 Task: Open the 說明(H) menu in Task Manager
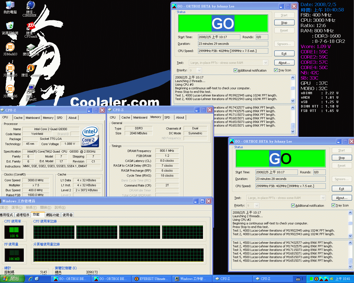coord(60,208)
